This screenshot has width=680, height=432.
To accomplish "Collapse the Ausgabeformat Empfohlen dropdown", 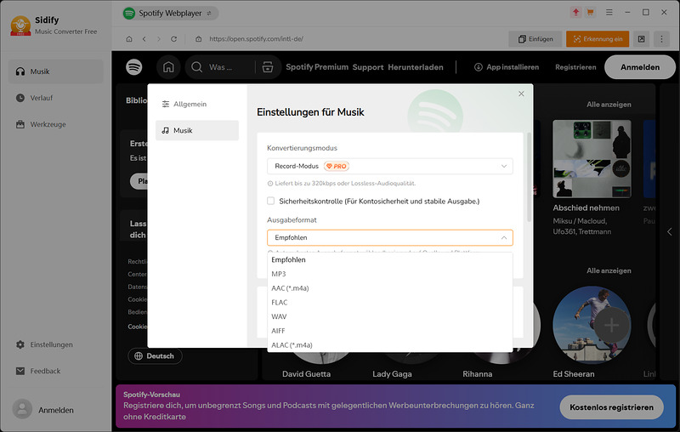I will [x=390, y=238].
